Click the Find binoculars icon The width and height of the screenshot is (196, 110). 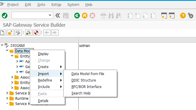(111, 16)
